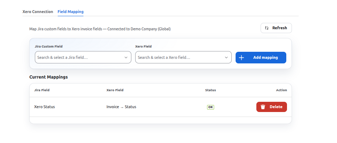Click the OK status badge

211,107
